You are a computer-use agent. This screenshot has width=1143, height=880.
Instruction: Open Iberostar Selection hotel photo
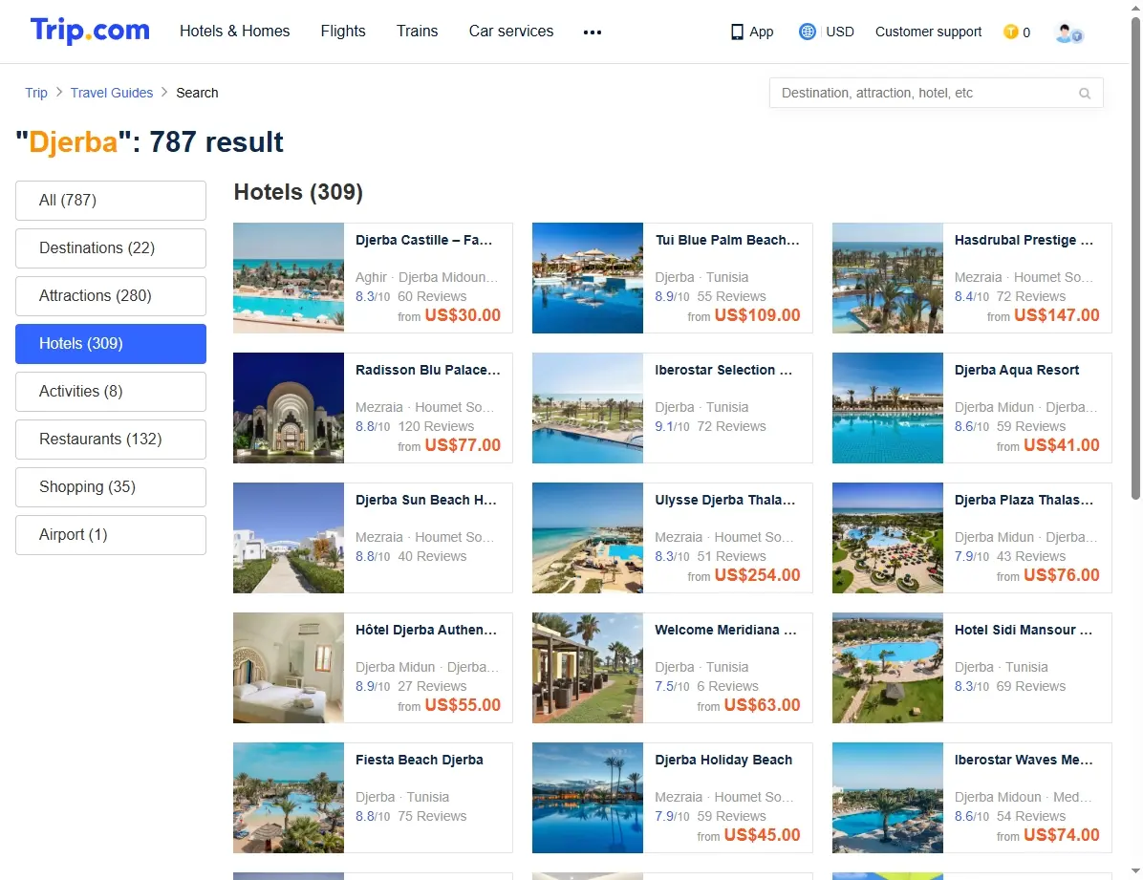(588, 408)
